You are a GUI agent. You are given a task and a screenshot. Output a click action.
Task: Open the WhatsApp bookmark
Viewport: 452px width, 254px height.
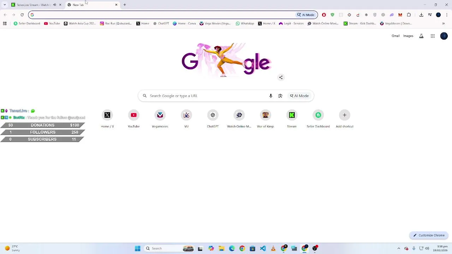pyautogui.click(x=245, y=23)
